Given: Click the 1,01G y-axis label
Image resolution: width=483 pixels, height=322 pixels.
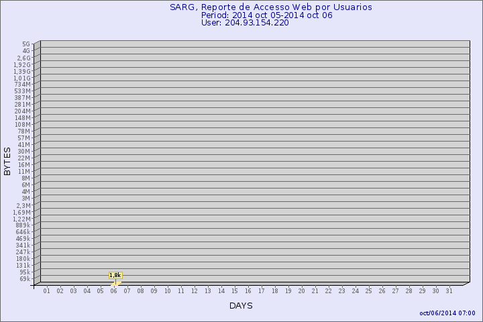Looking at the screenshot, I should (x=21, y=78).
